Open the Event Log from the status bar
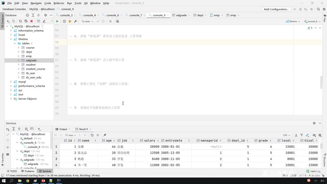Screen dimensions: 327x184 (x=313, y=171)
